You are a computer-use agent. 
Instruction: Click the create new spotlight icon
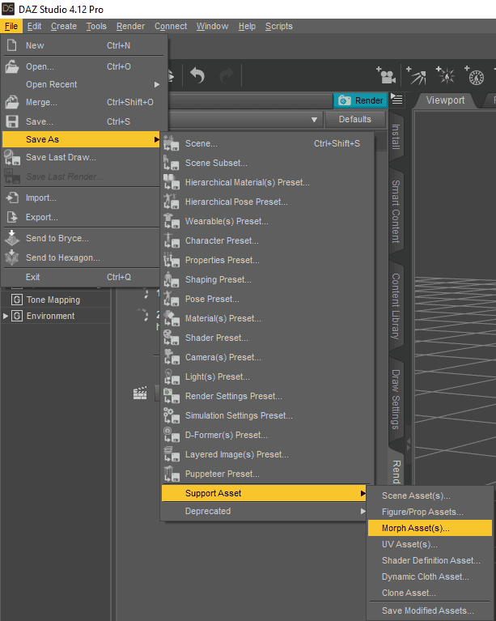point(417,76)
